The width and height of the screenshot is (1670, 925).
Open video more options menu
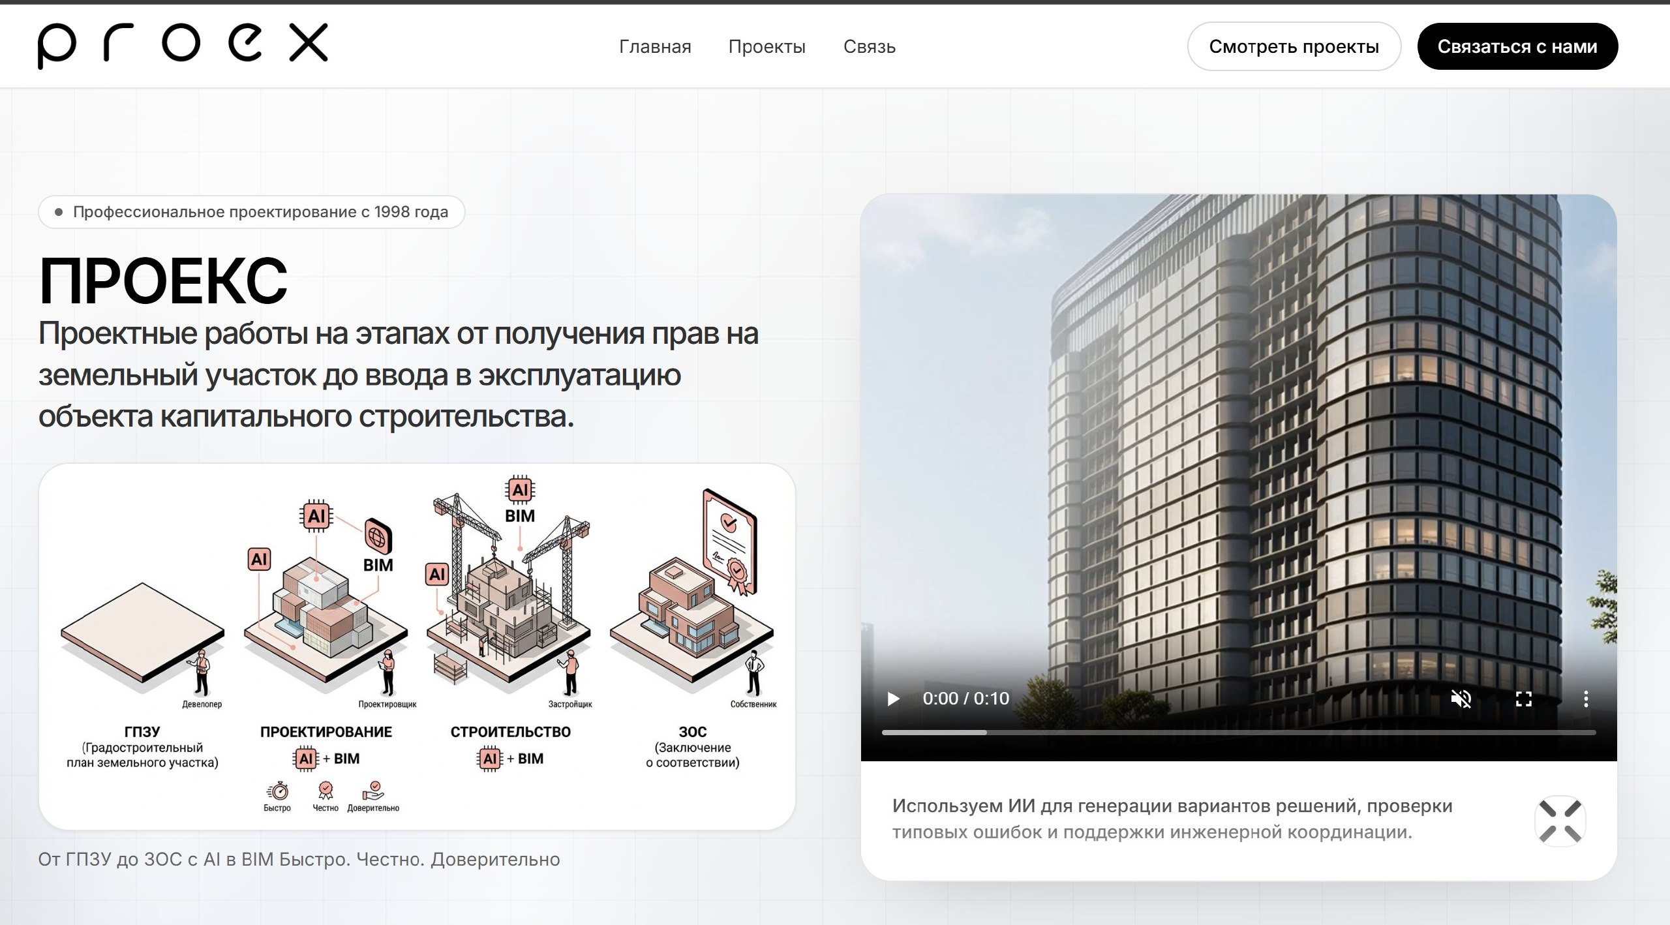point(1585,699)
